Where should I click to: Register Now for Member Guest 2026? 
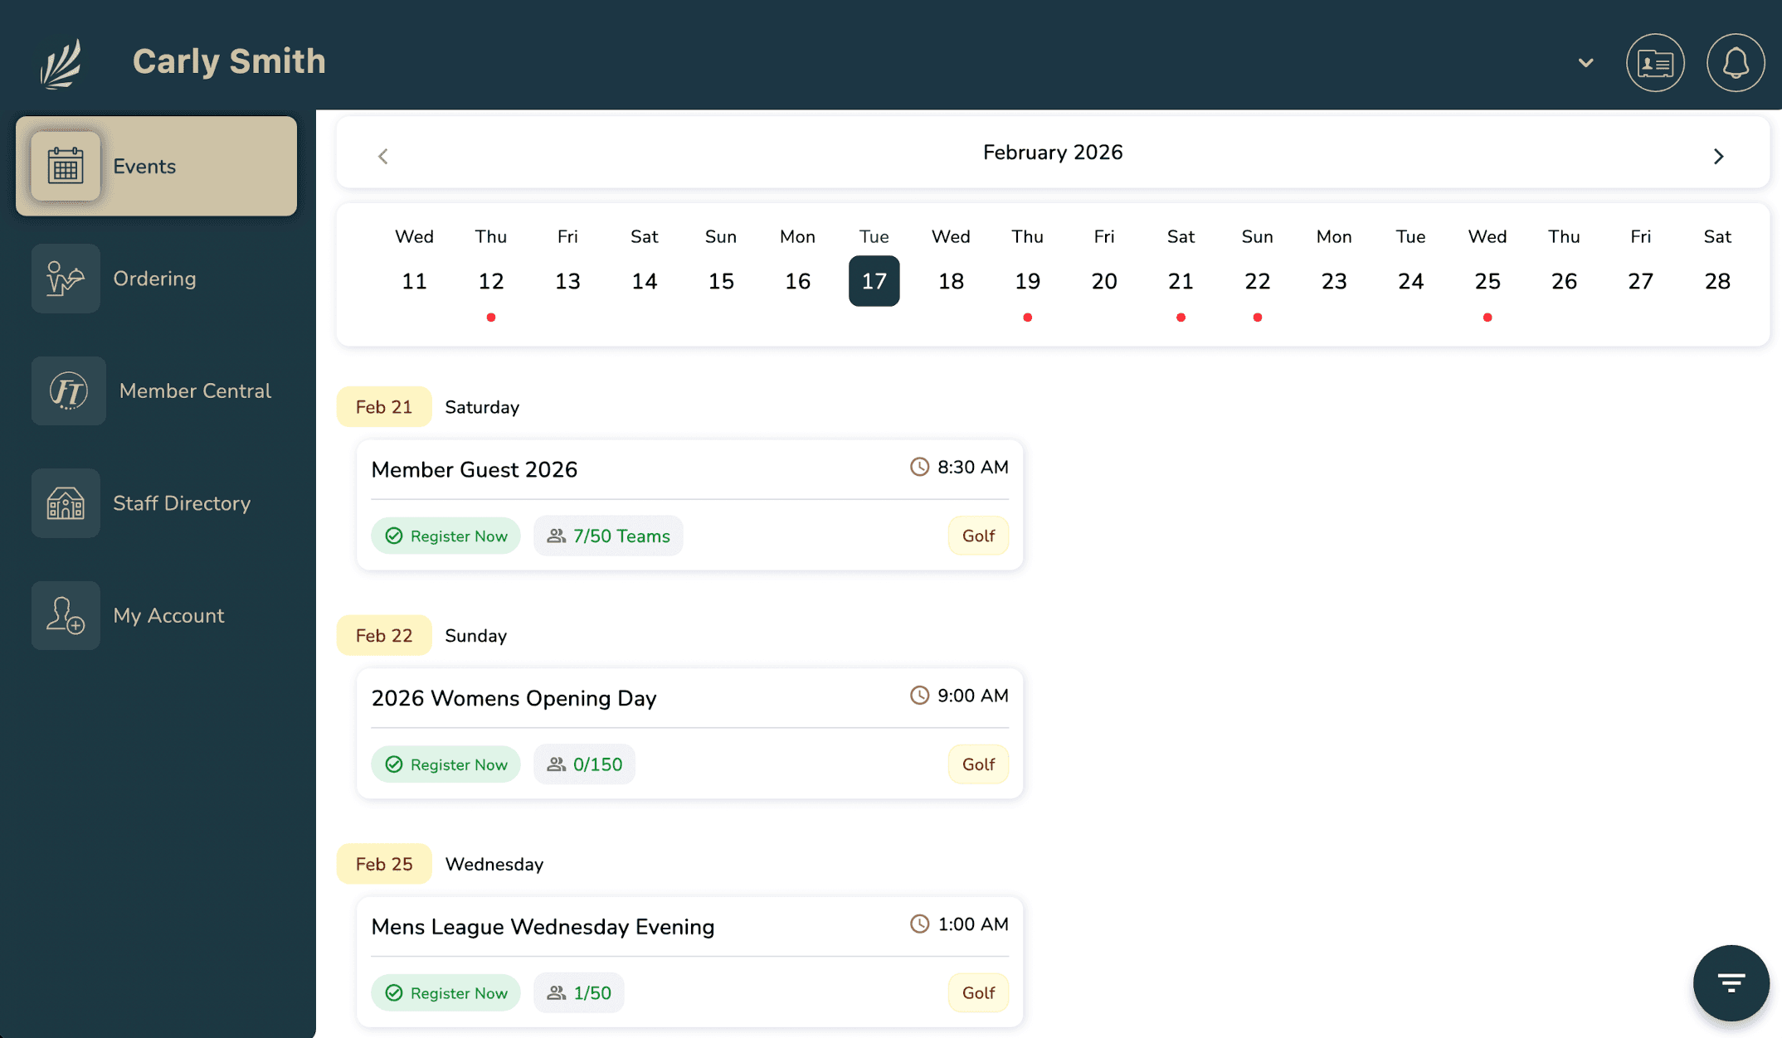tap(446, 536)
